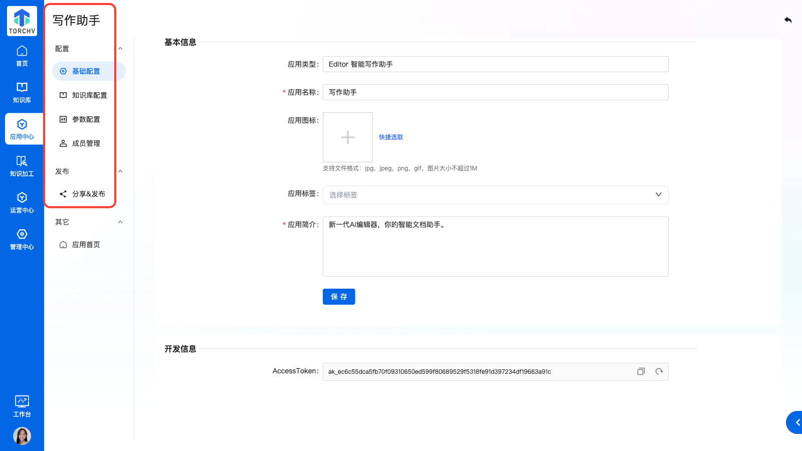Go to 知识库 in the sidebar
The image size is (802, 451).
pyautogui.click(x=22, y=92)
